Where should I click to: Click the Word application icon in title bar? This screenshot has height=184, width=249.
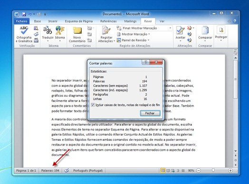(17, 14)
